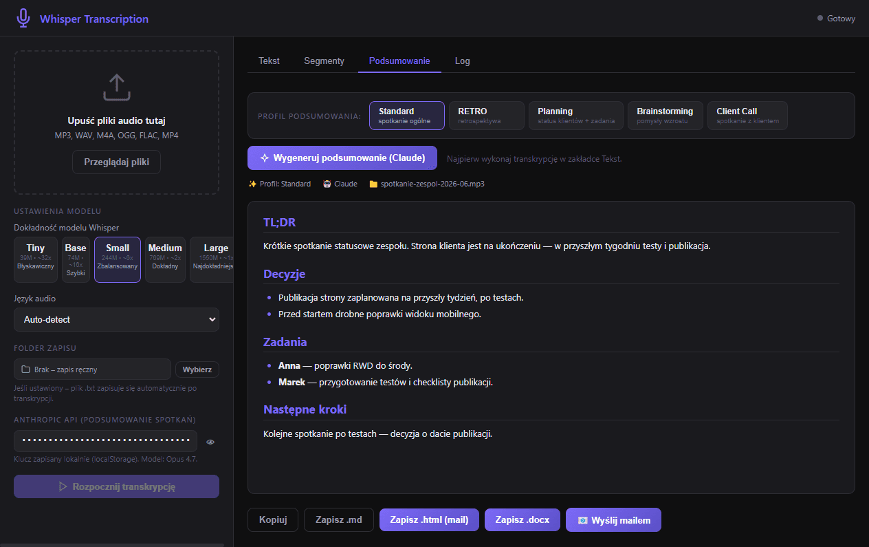This screenshot has width=869, height=547.
Task: Click Zapisz .html (mail) button
Action: (x=429, y=519)
